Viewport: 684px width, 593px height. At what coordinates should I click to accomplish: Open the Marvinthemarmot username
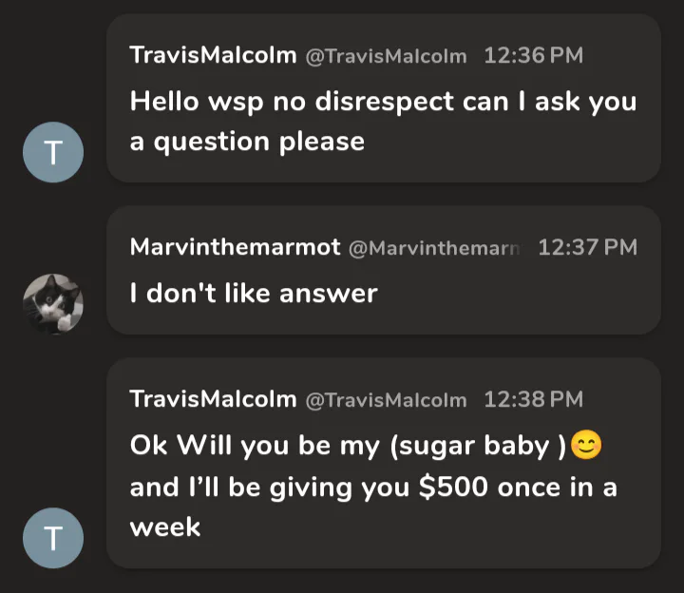coord(235,247)
